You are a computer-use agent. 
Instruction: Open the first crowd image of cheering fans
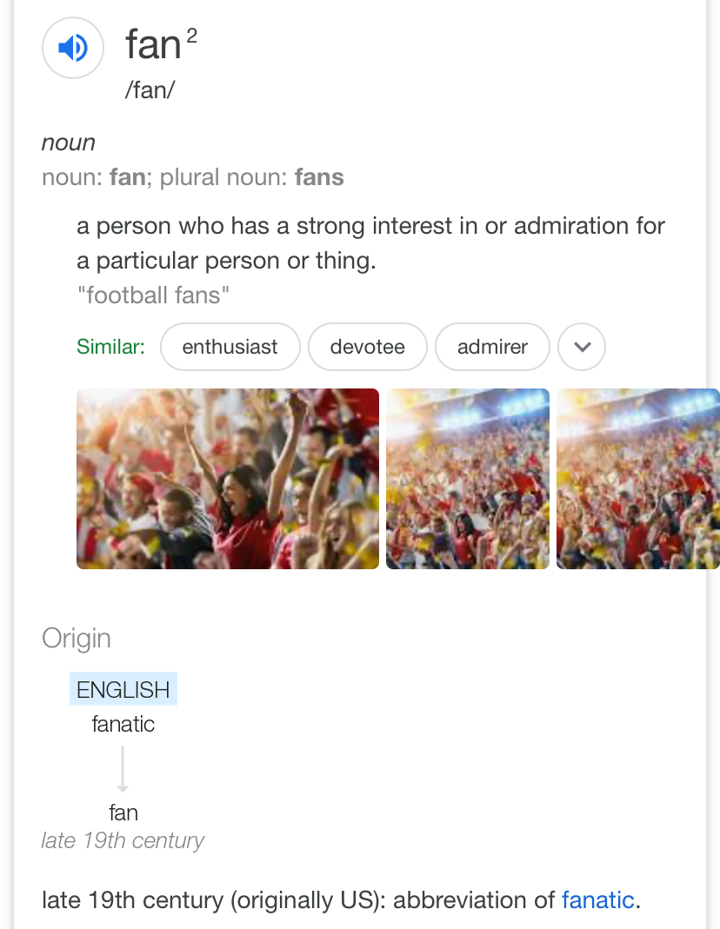pos(228,479)
